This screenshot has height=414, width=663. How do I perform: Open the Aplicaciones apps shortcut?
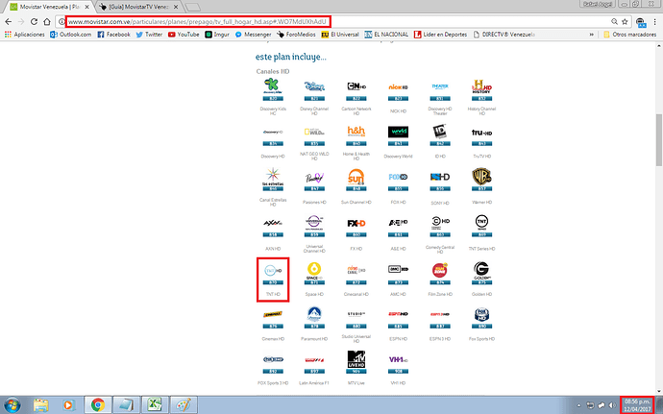click(x=25, y=35)
